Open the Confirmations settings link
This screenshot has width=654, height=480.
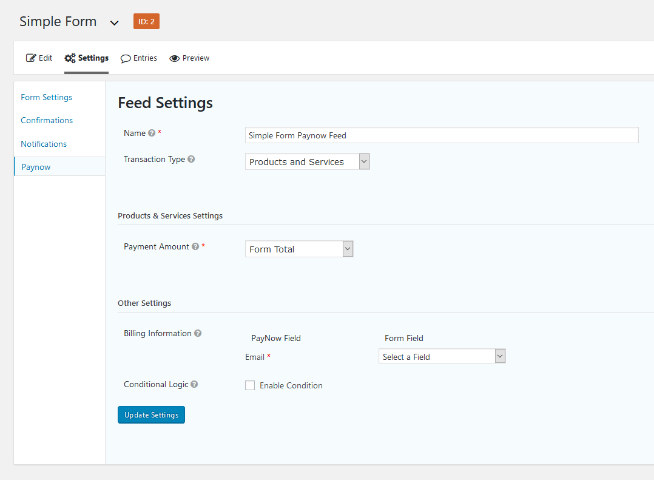tap(47, 120)
